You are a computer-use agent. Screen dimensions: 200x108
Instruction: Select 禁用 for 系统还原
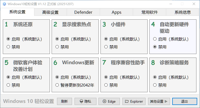pyautogui.click(x=8, y=47)
